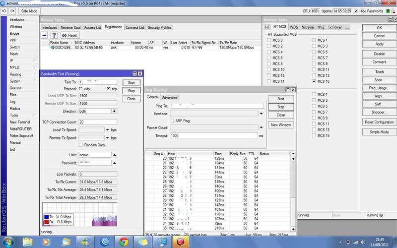
Task: Open Torch from the Interface window
Action: (379, 72)
